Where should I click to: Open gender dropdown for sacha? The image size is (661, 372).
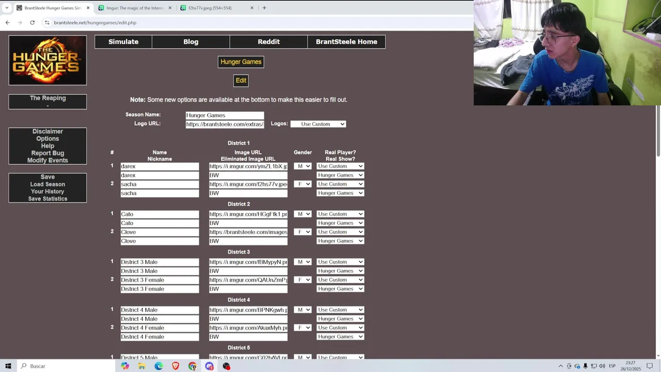(303, 184)
